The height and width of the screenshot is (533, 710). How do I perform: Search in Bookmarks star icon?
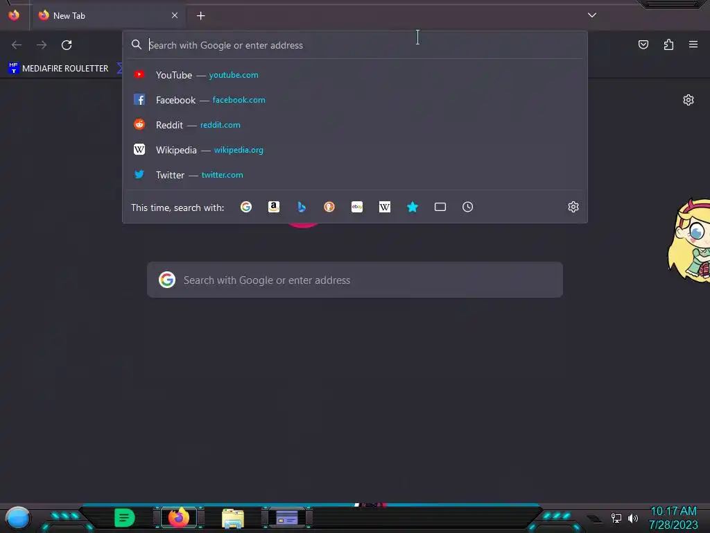(412, 207)
